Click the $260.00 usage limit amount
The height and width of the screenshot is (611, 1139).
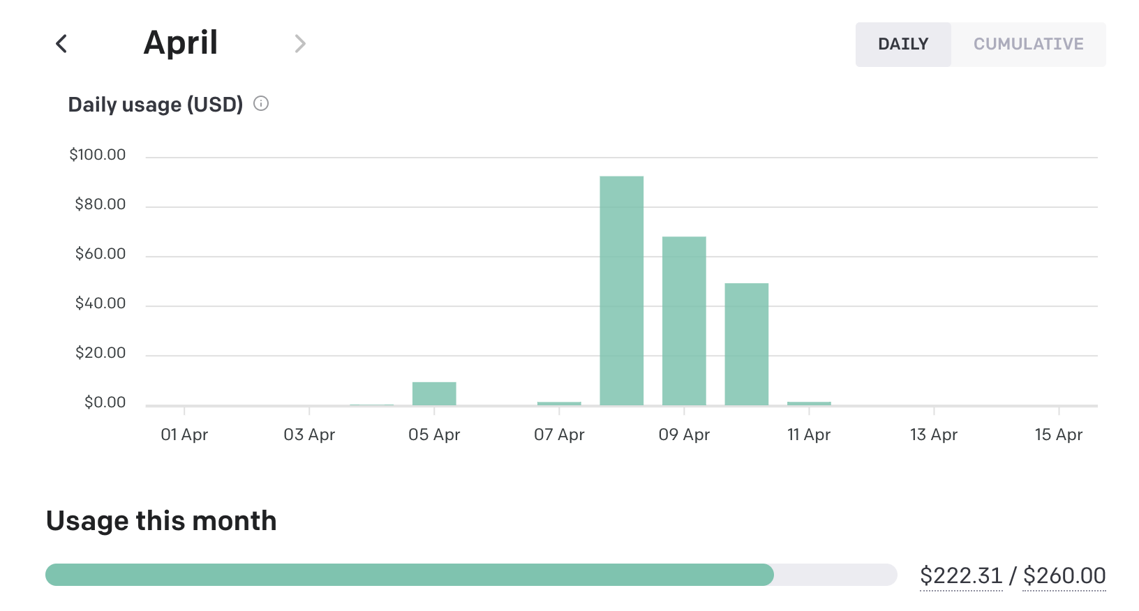click(1064, 575)
